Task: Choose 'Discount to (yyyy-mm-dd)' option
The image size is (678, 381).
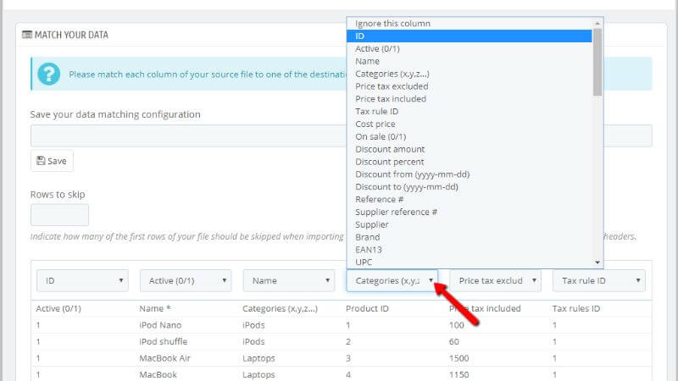Action: (x=470, y=186)
